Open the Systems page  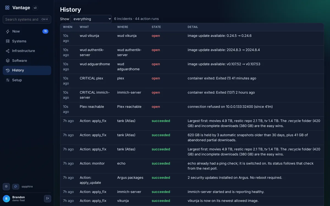[x=27, y=41]
